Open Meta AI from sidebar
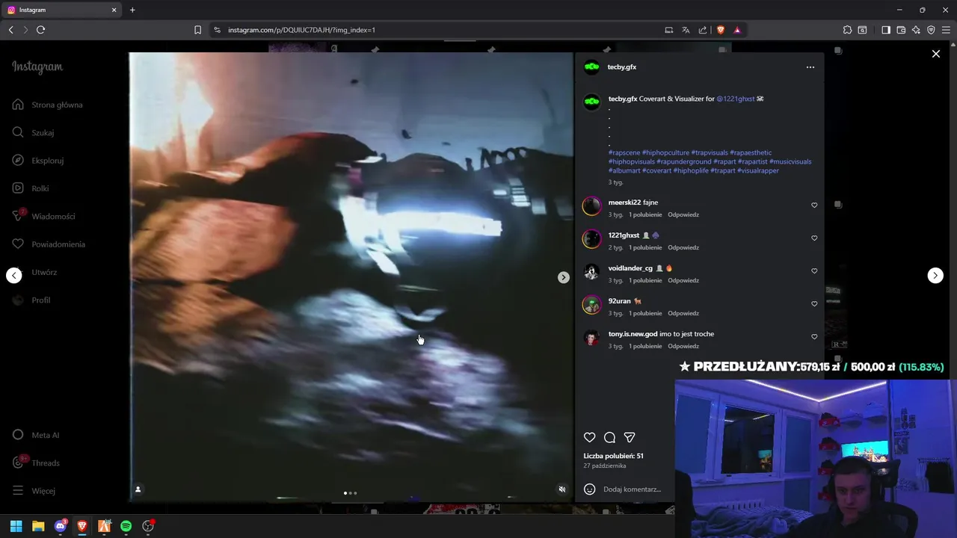 (36, 435)
